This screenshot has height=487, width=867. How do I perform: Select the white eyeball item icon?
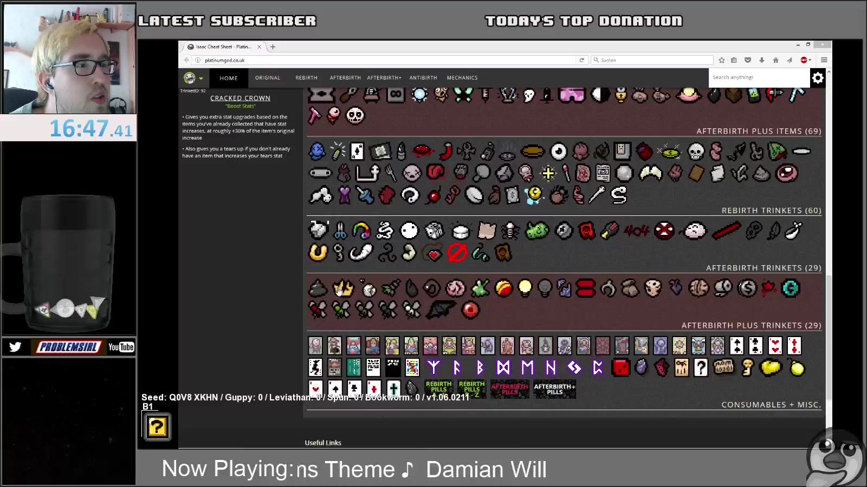pyautogui.click(x=558, y=152)
